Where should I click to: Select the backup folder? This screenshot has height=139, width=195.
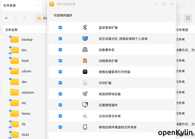(x=27, y=39)
